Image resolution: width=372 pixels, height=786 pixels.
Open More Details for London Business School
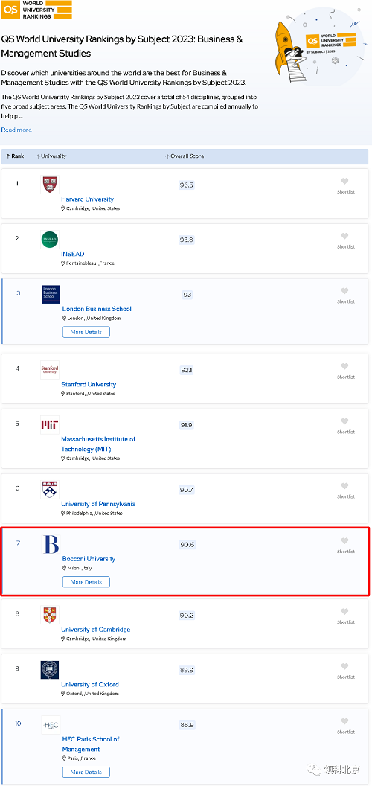86,332
